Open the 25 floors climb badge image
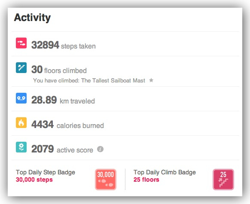The width and height of the screenshot is (250, 204). pos(223,180)
